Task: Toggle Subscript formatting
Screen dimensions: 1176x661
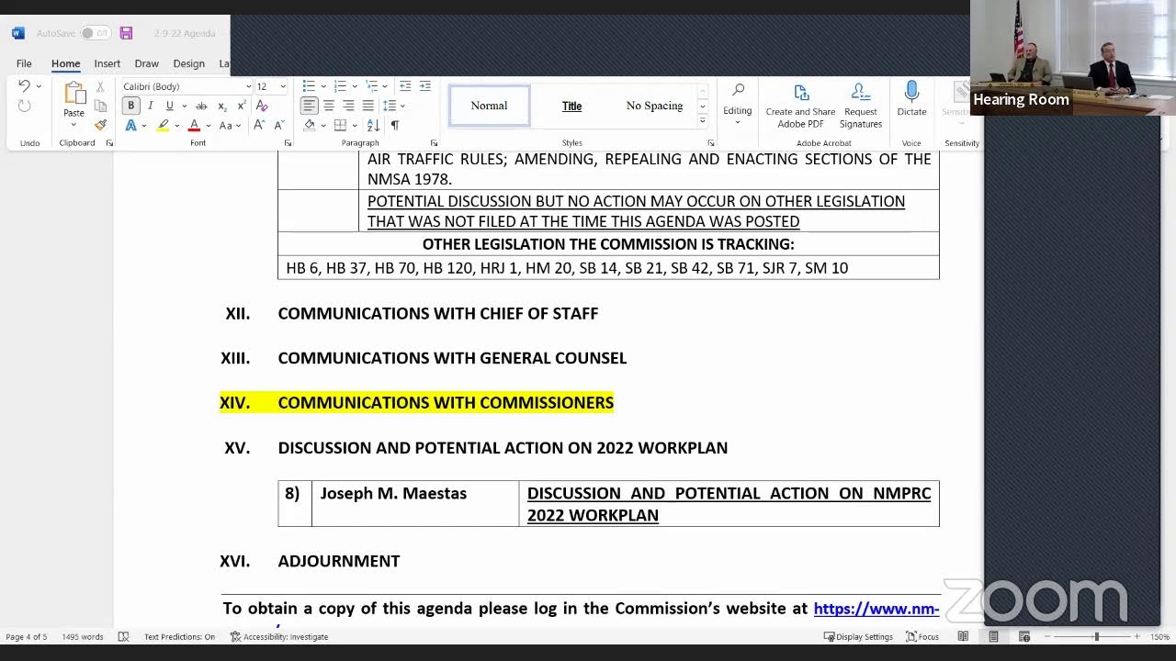Action: point(221,106)
